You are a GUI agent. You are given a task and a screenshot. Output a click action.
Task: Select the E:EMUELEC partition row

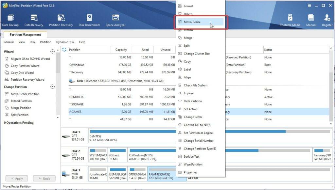tap(199, 97)
